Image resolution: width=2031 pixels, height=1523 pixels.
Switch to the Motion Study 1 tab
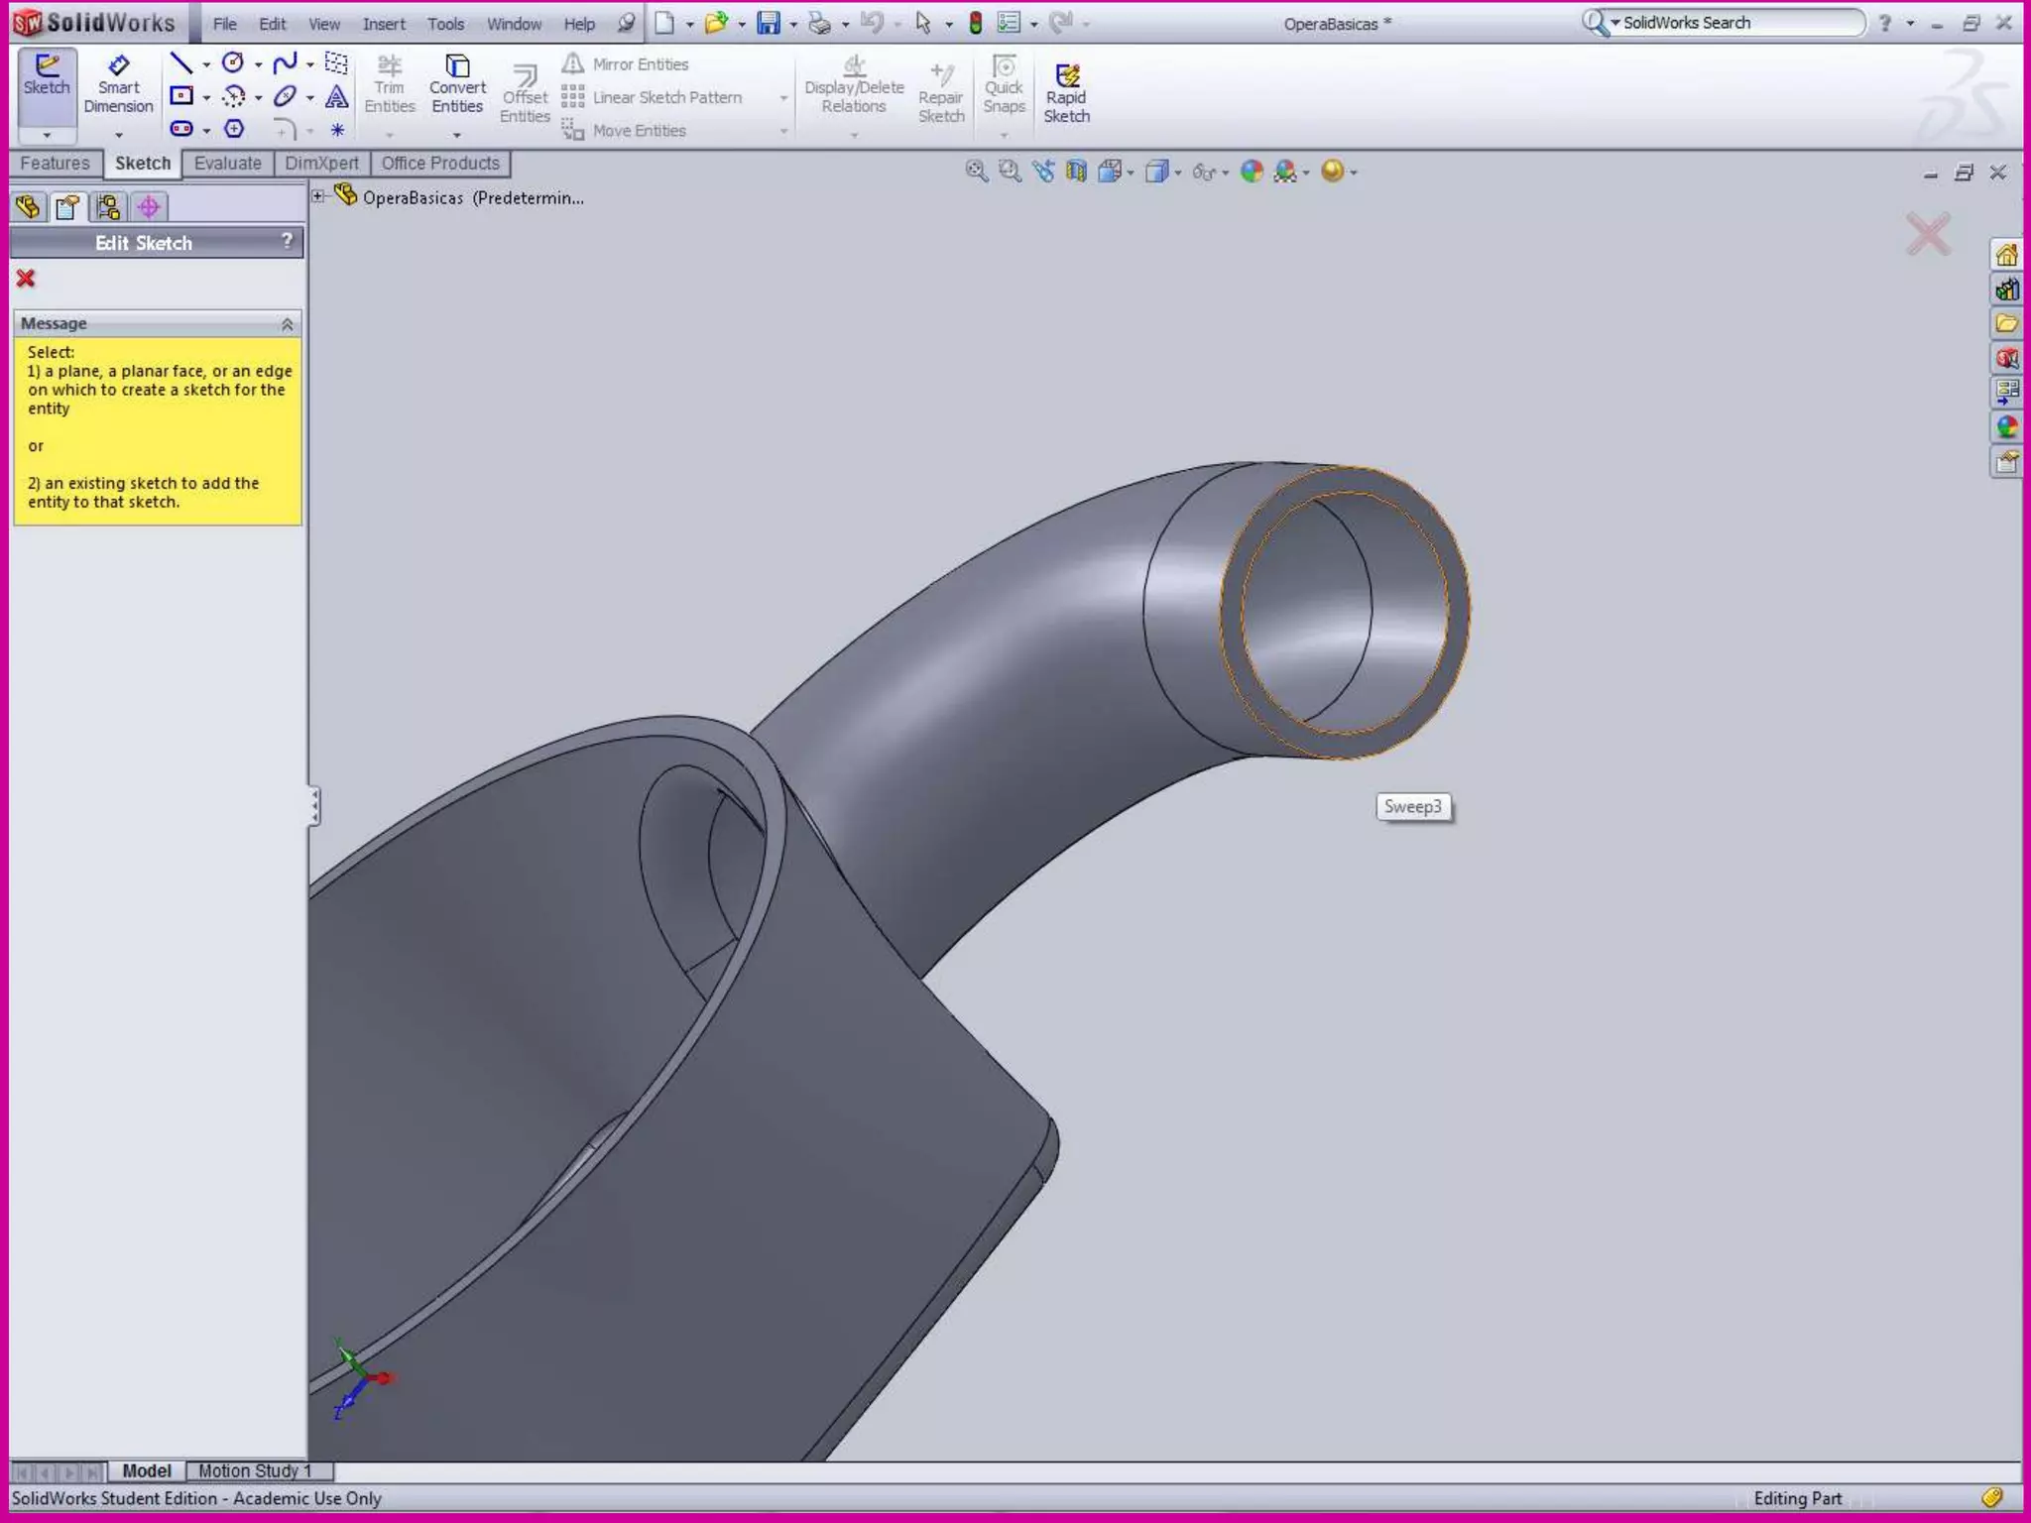point(255,1471)
